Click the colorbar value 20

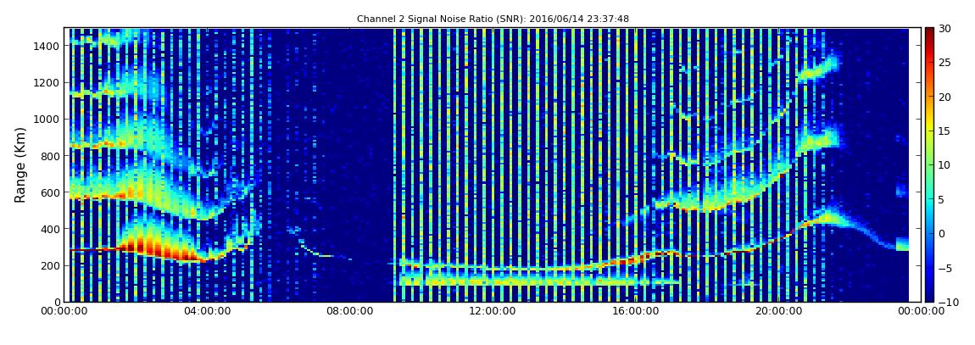pyautogui.click(x=945, y=97)
